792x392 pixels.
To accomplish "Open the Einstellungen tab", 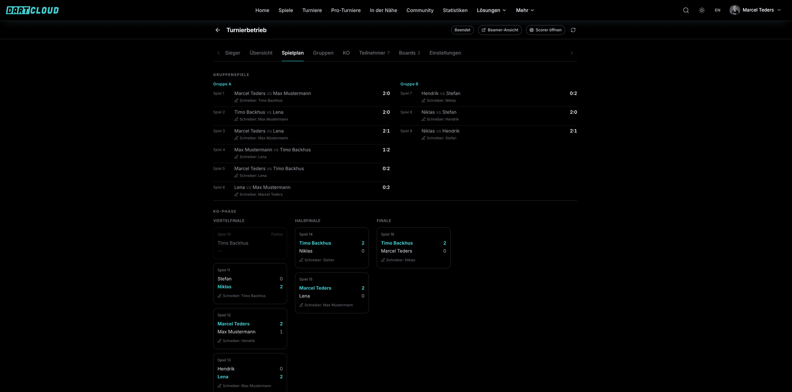I will point(445,53).
